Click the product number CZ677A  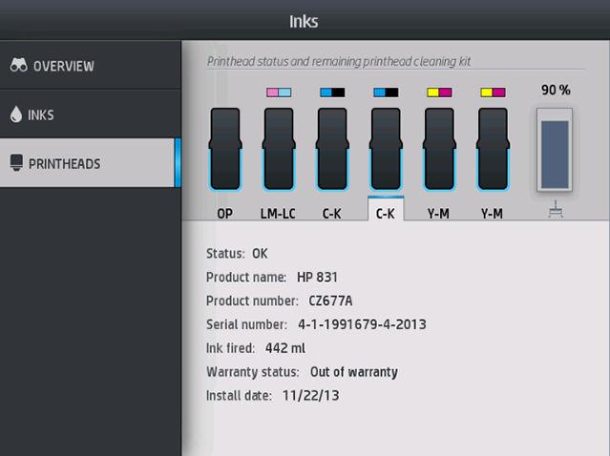(330, 301)
